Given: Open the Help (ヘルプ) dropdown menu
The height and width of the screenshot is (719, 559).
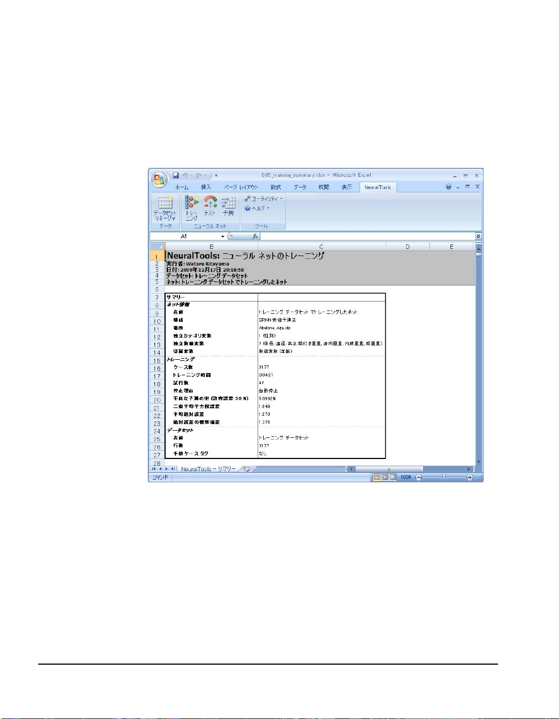Looking at the screenshot, I should tap(257, 208).
